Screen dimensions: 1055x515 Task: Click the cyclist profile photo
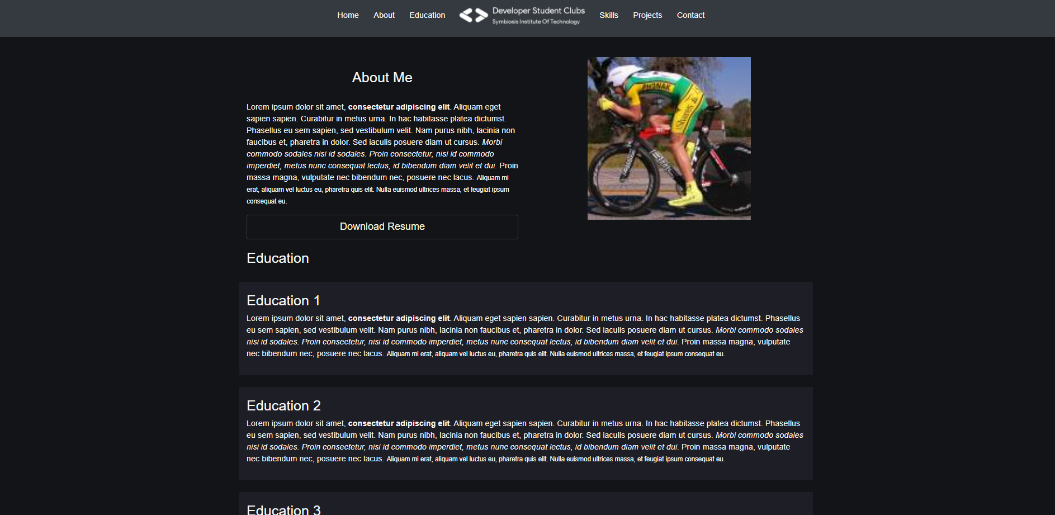click(669, 138)
